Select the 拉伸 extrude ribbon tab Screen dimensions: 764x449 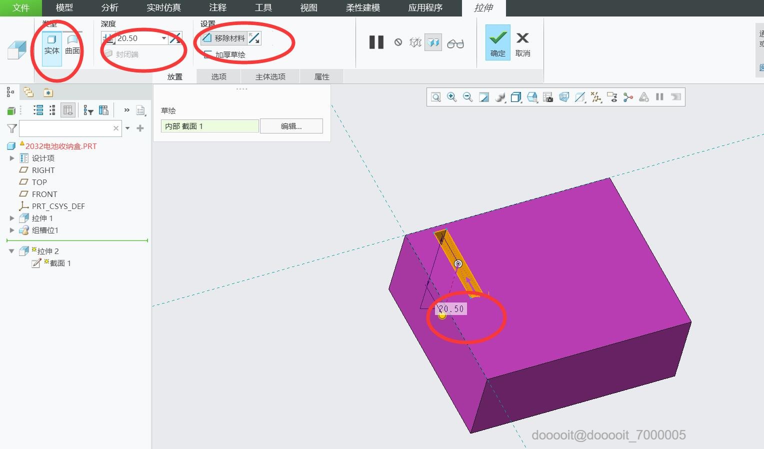pyautogui.click(x=484, y=8)
